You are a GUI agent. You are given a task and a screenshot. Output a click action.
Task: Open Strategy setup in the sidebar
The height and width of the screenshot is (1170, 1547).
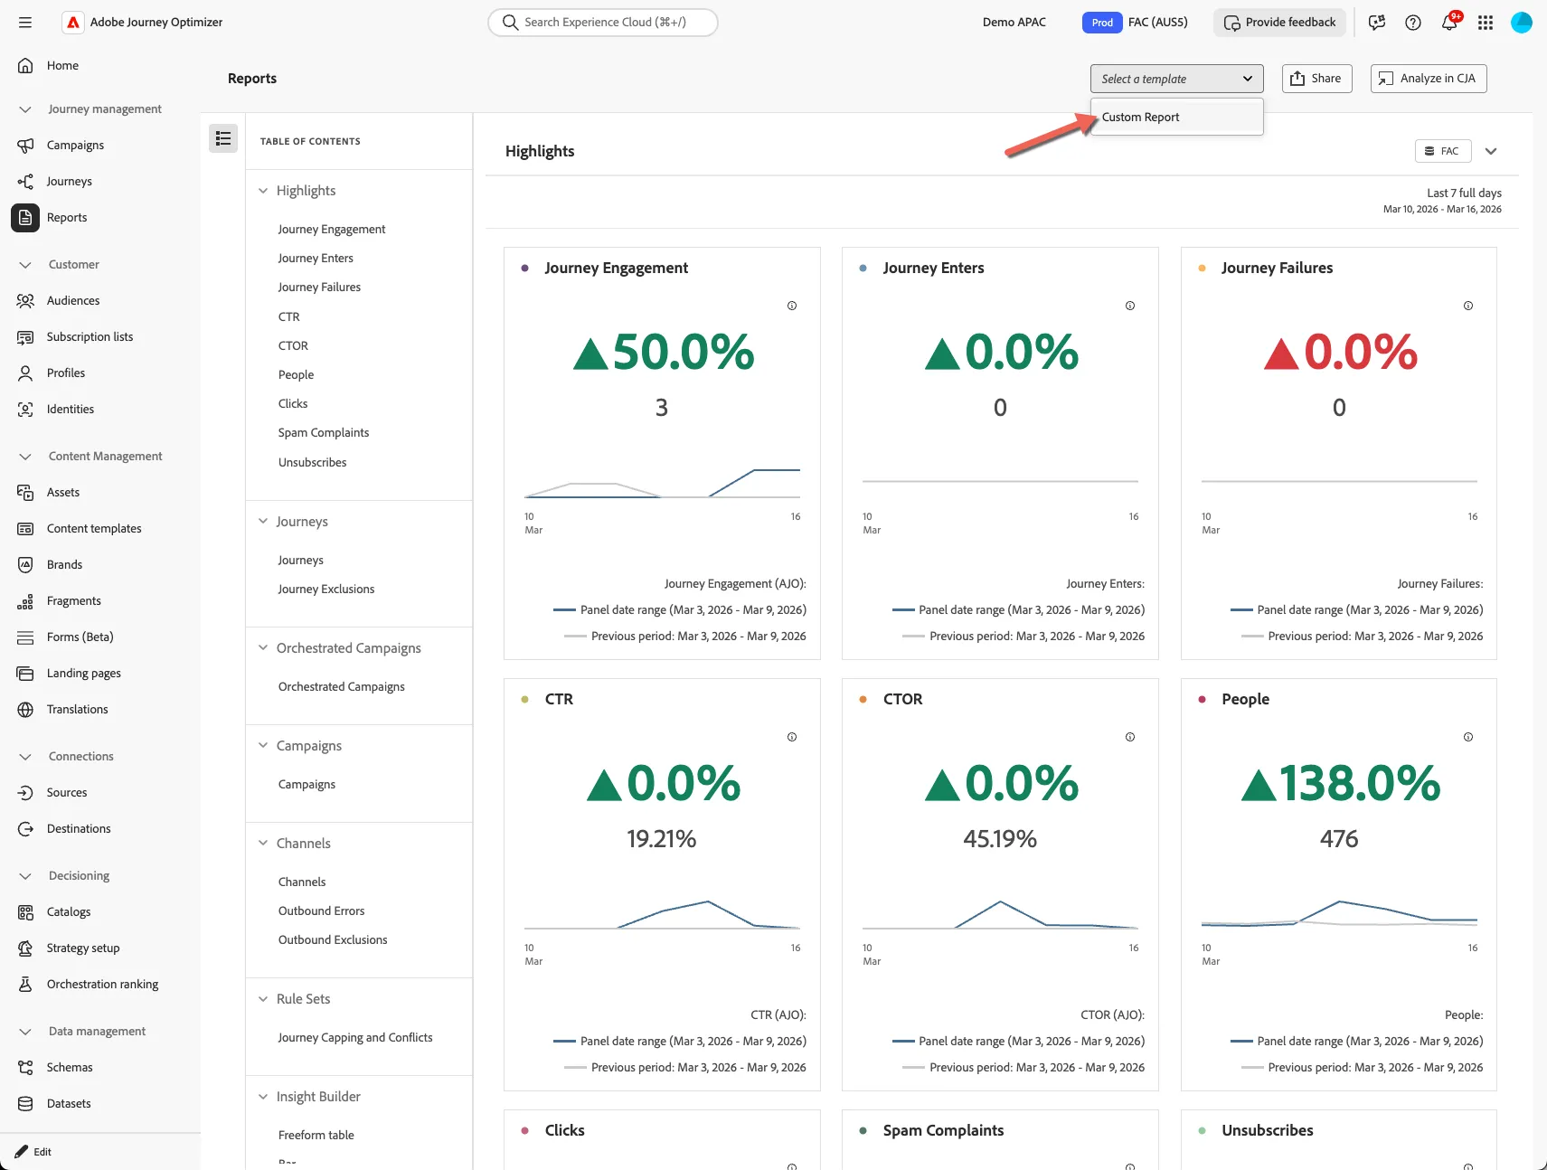(x=83, y=948)
